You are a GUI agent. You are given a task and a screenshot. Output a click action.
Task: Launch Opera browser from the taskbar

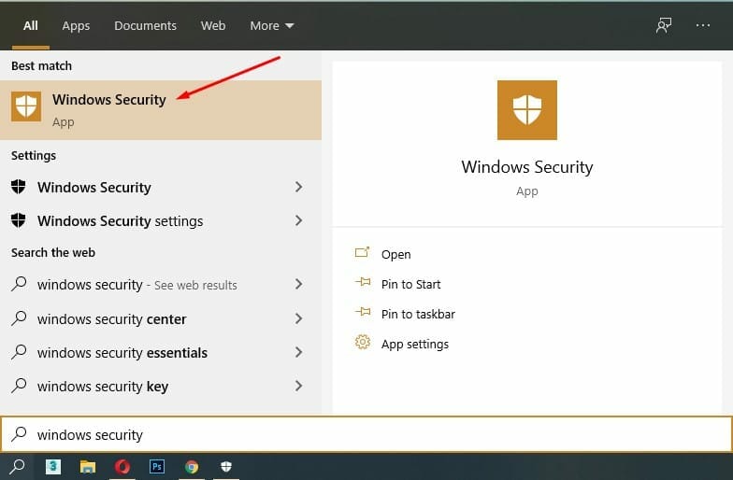(122, 467)
